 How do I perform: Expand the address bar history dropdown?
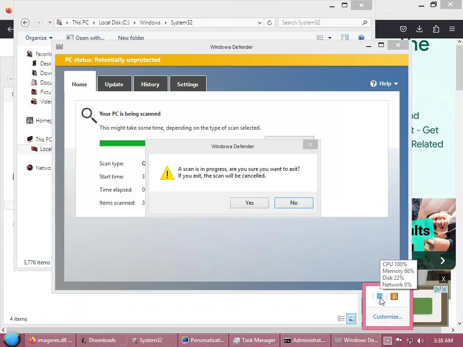(x=259, y=23)
